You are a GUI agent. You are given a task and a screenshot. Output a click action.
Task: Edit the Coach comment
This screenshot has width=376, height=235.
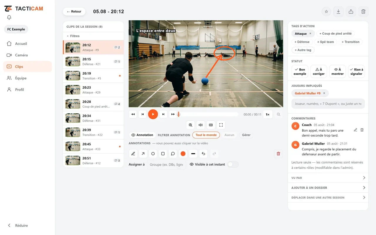(355, 130)
